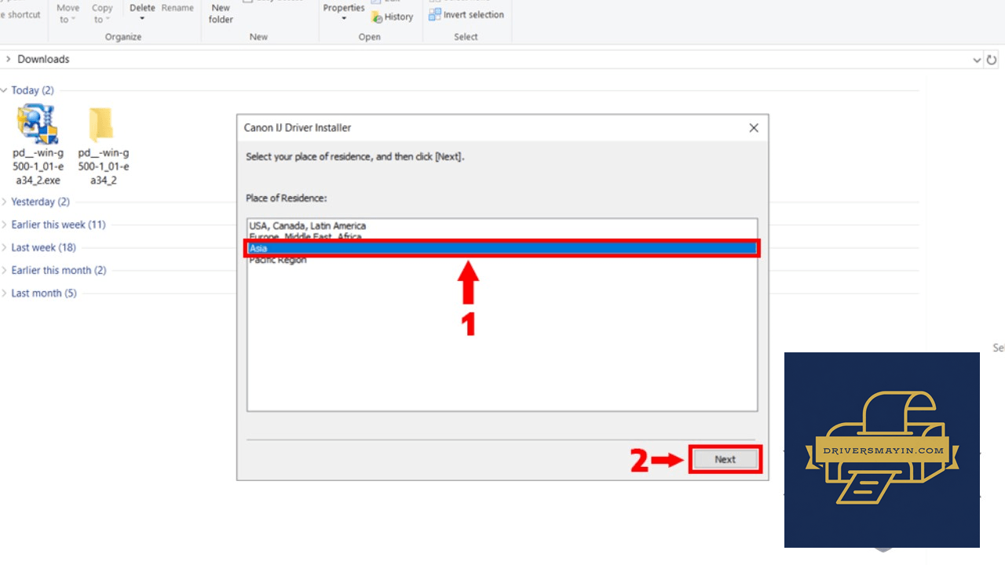
Task: Open the Copy to dropdown
Action: (102, 13)
